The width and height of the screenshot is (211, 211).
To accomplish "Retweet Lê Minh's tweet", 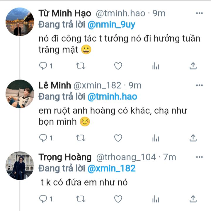I will (81, 138).
